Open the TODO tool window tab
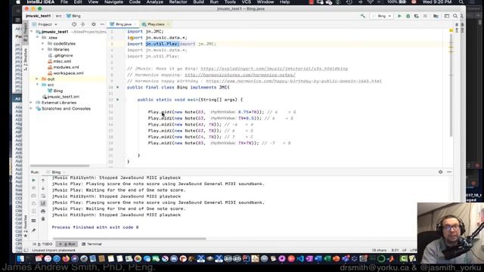484x272 pixels. 42,244
